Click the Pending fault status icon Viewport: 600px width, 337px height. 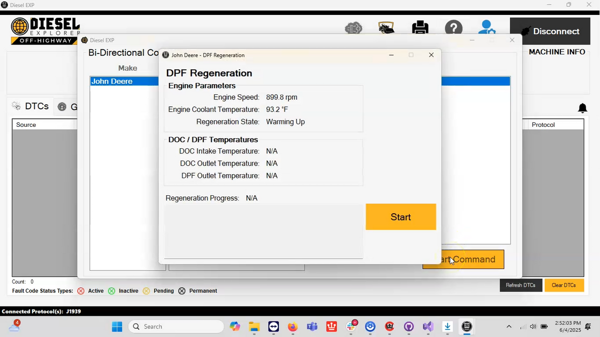coord(146,291)
